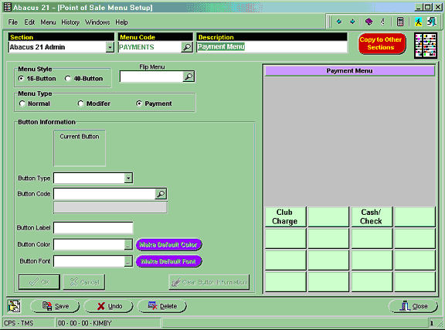Viewport: 445px width, 330px height.
Task: Select the empty button right of Cash/Check
Action: 415,216
